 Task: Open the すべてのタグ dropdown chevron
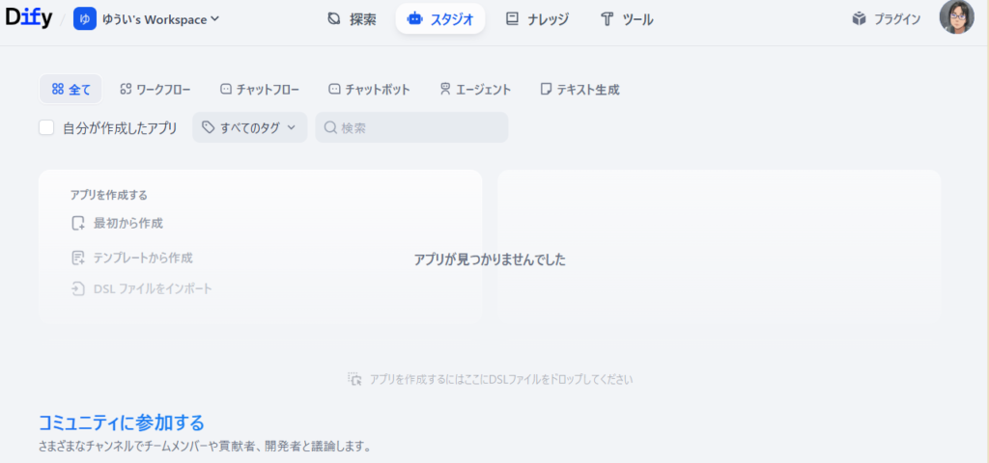(291, 127)
